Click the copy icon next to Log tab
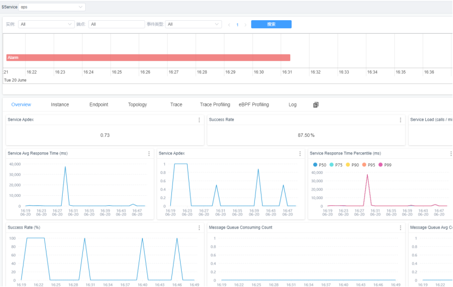Image resolution: width=453 pixels, height=287 pixels. 315,105
